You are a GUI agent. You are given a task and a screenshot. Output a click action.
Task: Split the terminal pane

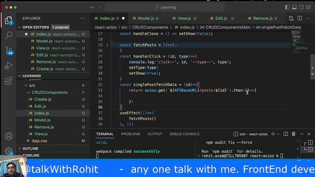(x=285, y=134)
